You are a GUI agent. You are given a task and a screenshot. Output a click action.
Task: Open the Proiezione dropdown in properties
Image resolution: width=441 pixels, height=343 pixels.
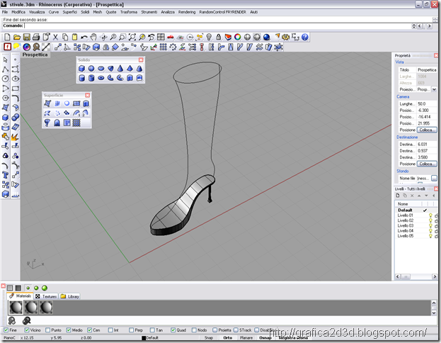tap(434, 89)
